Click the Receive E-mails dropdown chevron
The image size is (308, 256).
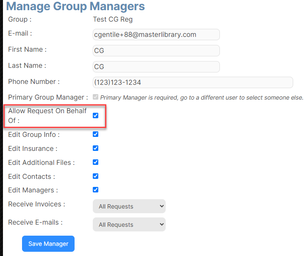tap(162, 224)
